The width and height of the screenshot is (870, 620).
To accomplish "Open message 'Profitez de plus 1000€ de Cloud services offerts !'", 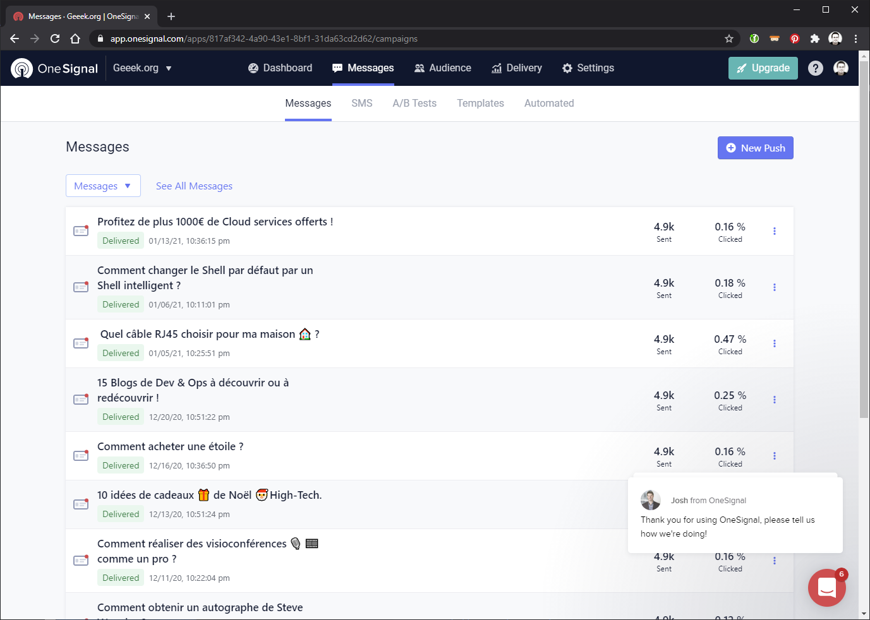I will tap(215, 222).
